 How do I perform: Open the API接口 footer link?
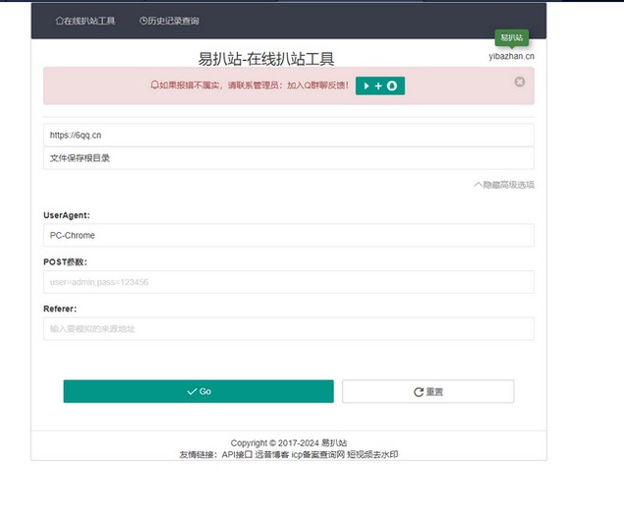pyautogui.click(x=237, y=454)
